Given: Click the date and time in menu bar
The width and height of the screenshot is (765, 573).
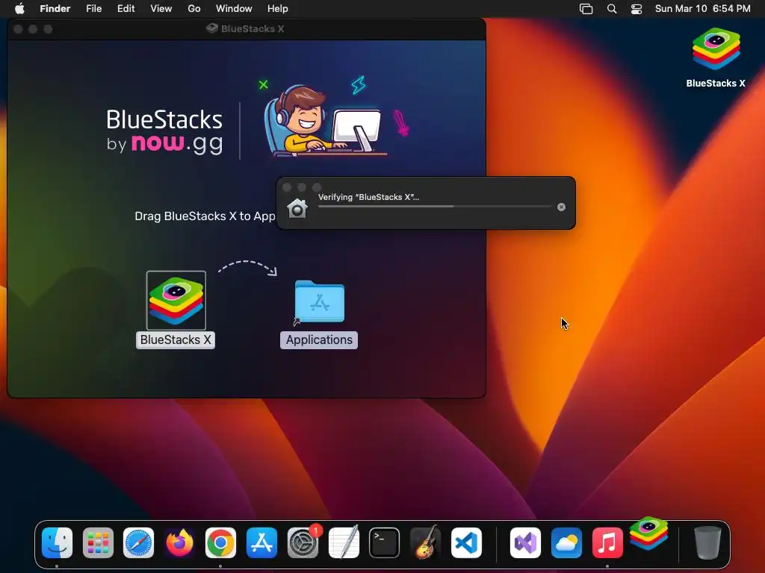Looking at the screenshot, I should [702, 8].
